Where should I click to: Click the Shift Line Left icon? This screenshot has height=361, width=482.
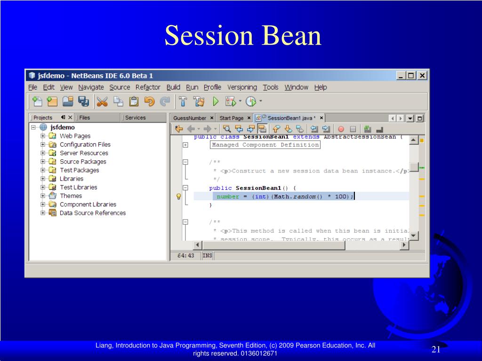tap(314, 129)
